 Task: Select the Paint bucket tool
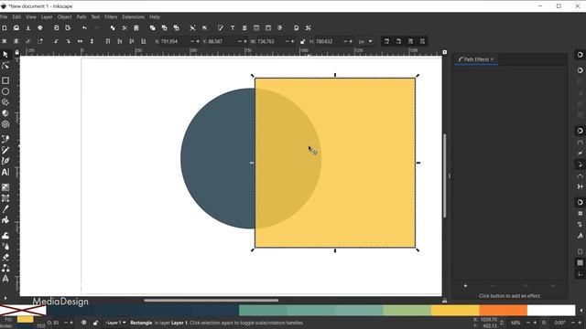tap(5, 219)
